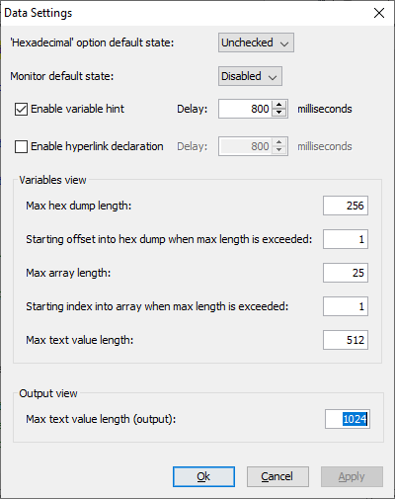Focus the Max hex dump length field

point(346,206)
